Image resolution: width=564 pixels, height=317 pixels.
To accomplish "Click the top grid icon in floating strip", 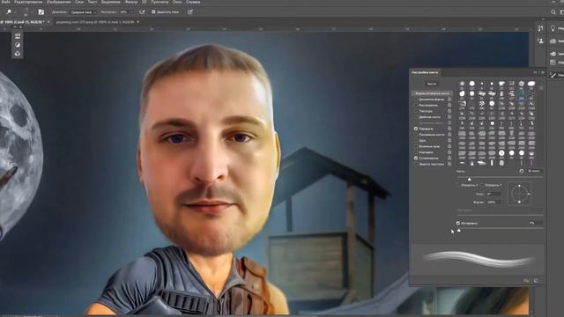I will 18,35.
